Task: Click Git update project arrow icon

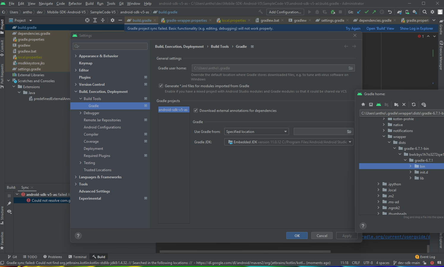Action: [x=359, y=12]
